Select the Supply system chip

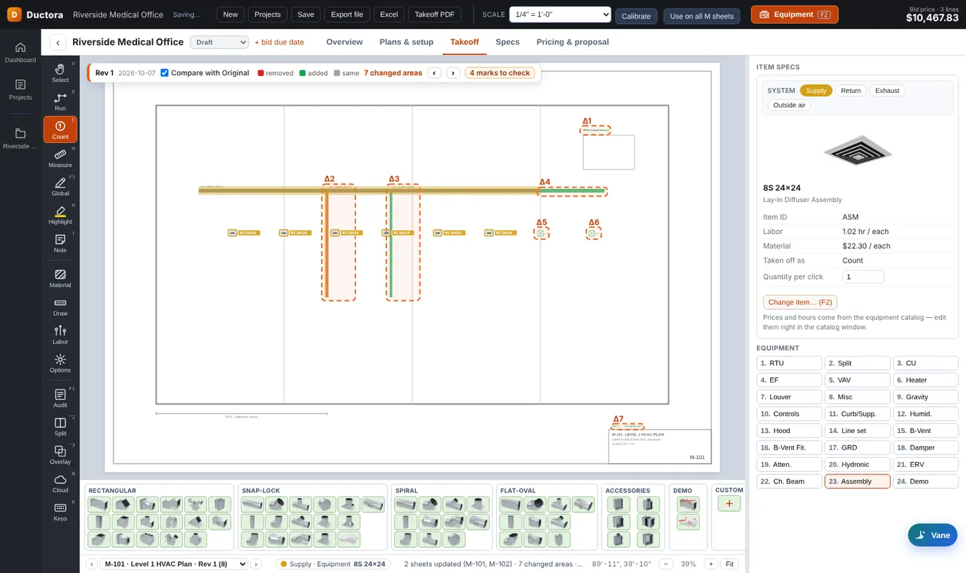click(816, 90)
